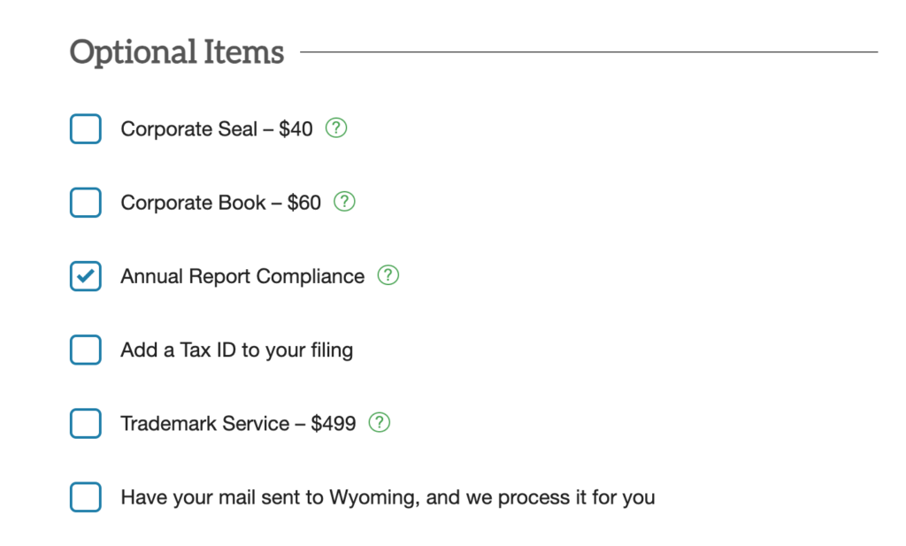Viewport: 906px width, 546px height.
Task: Enable the Corporate Seal checkbox
Action: tap(86, 129)
